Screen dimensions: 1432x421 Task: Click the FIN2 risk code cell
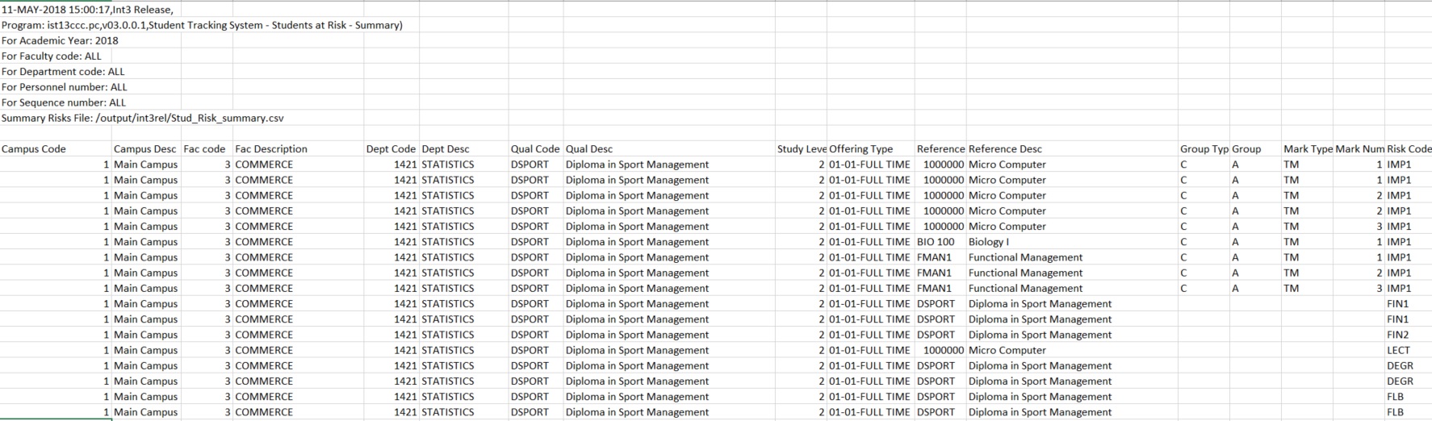(x=1397, y=335)
